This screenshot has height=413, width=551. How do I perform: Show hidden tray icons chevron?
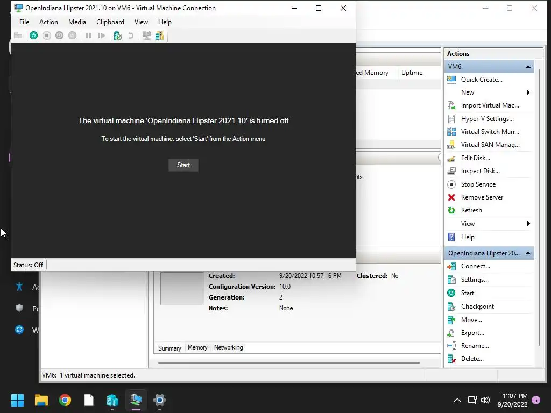457,400
